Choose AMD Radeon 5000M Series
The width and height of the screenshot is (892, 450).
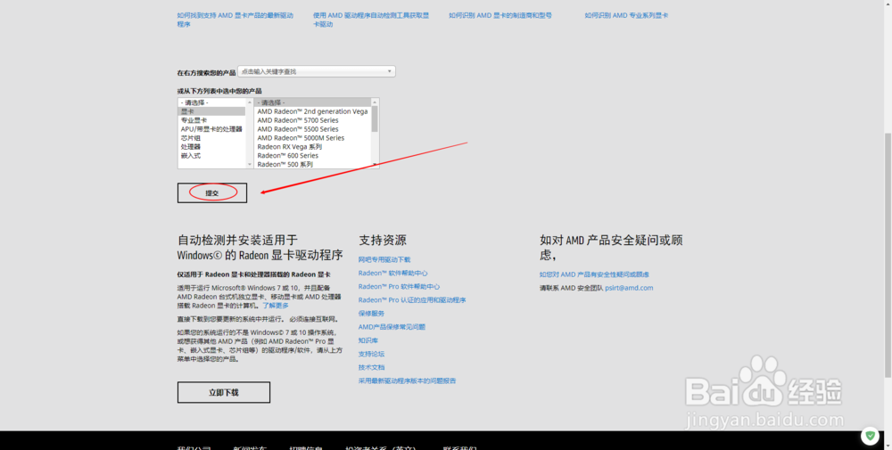point(313,138)
